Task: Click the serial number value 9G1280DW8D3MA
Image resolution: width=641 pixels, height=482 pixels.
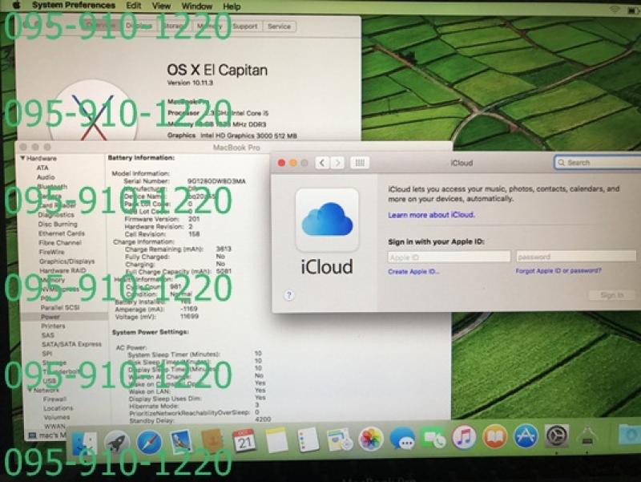Action: [x=216, y=181]
